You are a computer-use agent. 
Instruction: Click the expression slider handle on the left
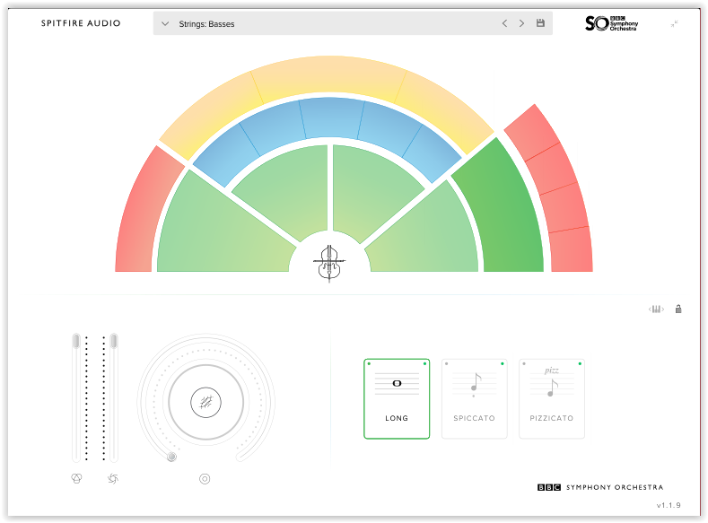tap(76, 341)
